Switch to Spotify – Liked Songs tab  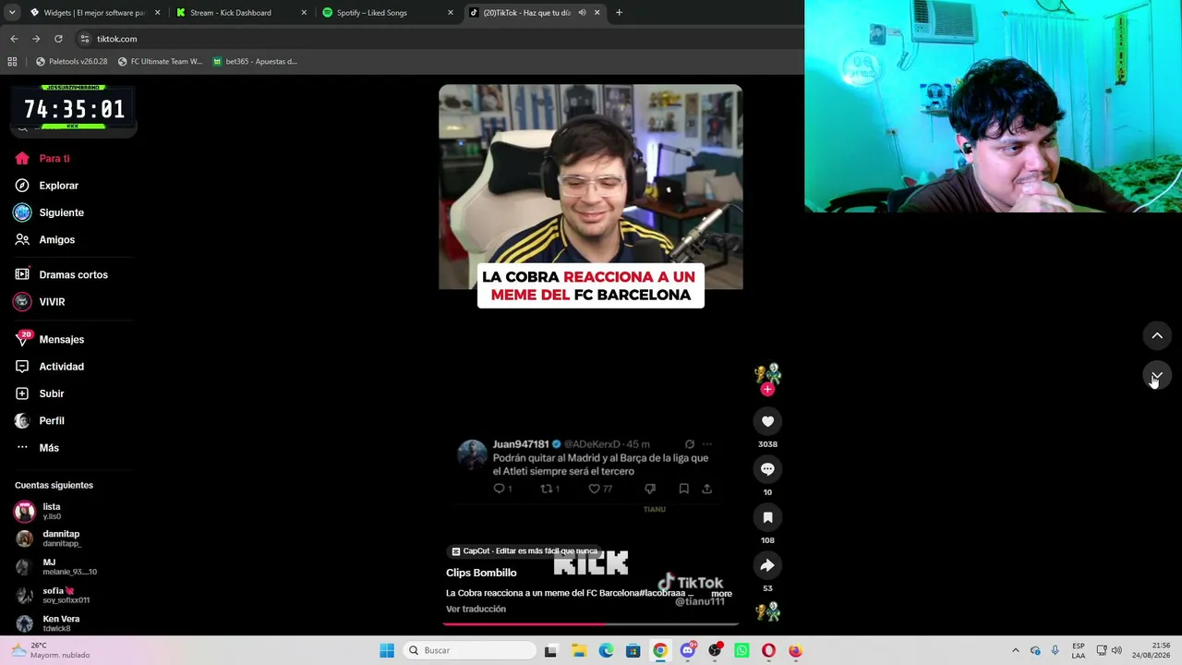pos(386,13)
